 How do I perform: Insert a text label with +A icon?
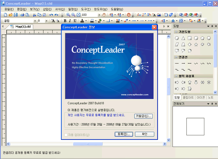154,15
